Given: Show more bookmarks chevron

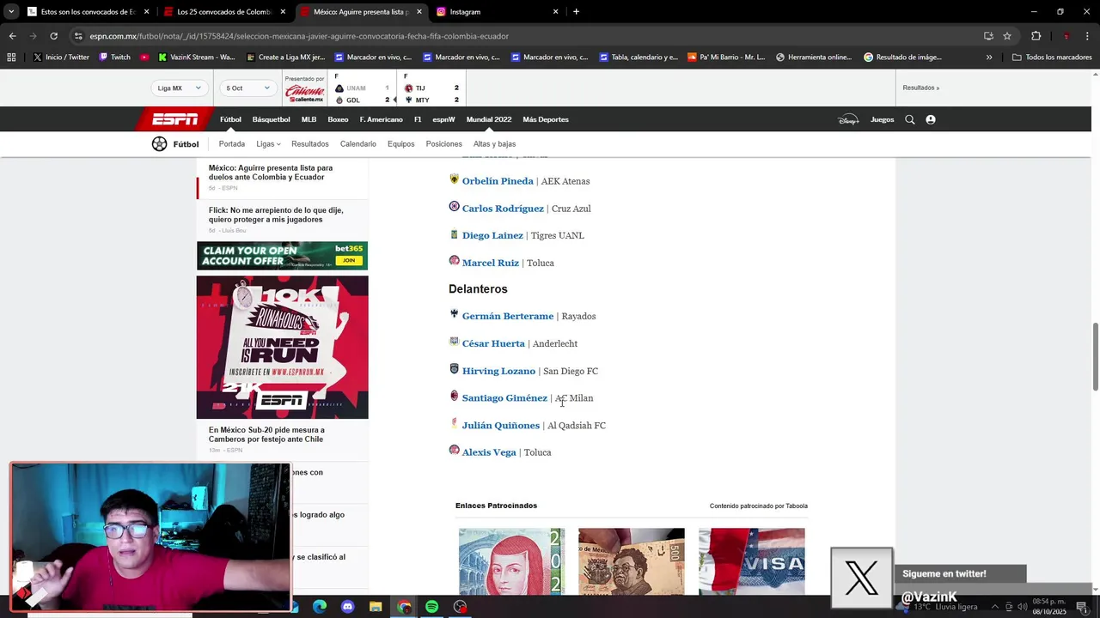Looking at the screenshot, I should point(989,58).
